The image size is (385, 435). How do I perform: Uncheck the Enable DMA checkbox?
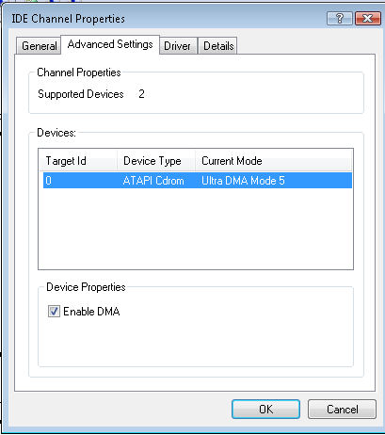[54, 312]
